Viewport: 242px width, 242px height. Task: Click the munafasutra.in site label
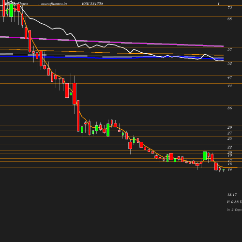(54, 3)
